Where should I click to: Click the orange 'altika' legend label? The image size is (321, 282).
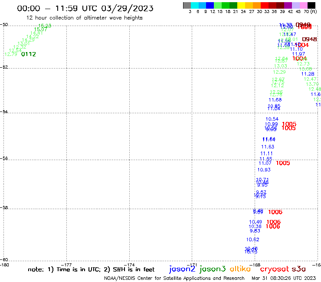point(240,269)
